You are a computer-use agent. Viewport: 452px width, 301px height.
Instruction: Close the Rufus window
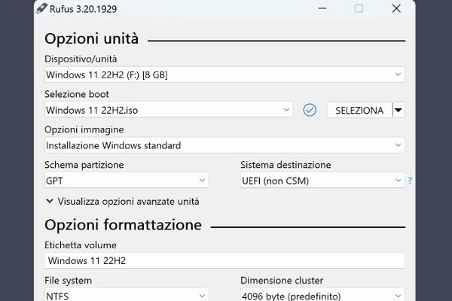point(396,9)
